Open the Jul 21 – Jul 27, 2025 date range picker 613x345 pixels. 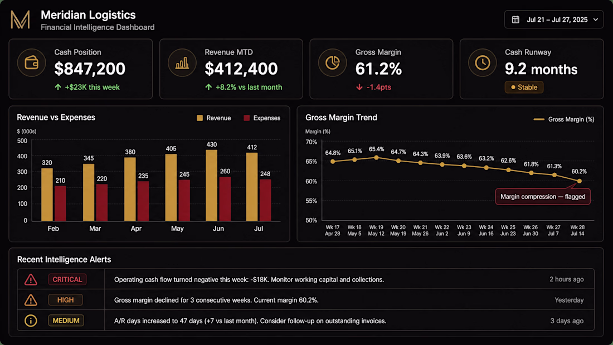point(553,20)
